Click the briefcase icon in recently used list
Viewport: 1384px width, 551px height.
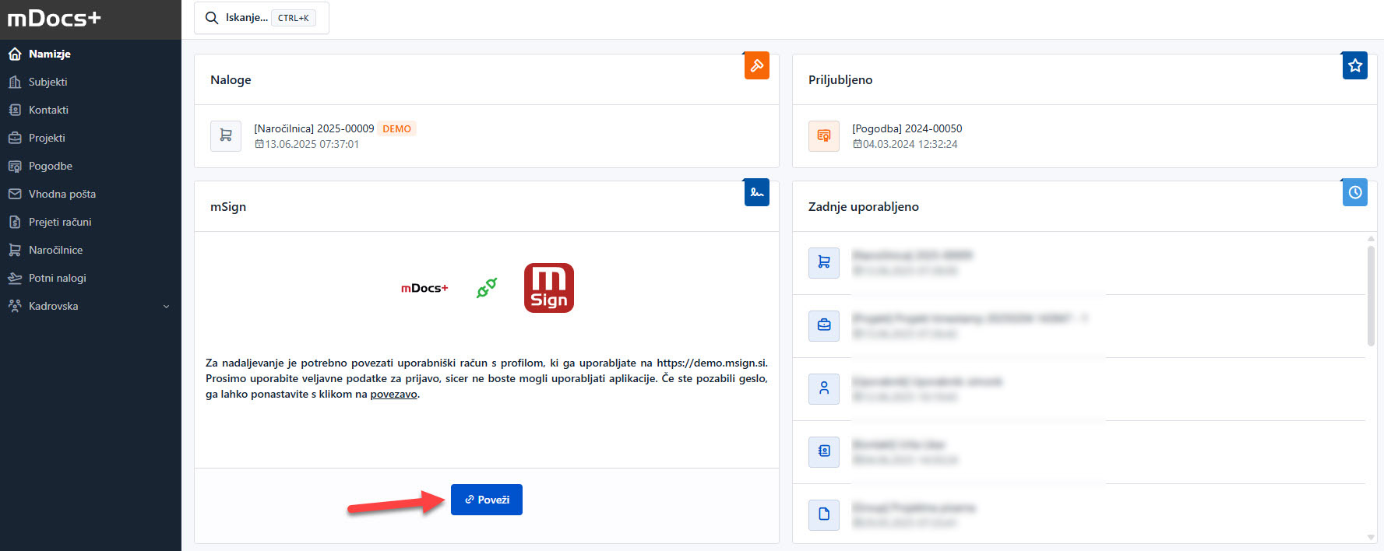pyautogui.click(x=823, y=325)
